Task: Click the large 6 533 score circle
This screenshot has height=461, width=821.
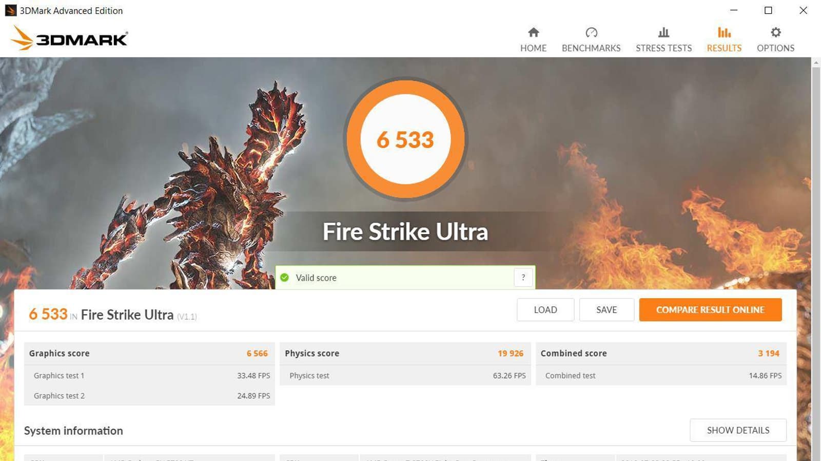Action: [405, 139]
